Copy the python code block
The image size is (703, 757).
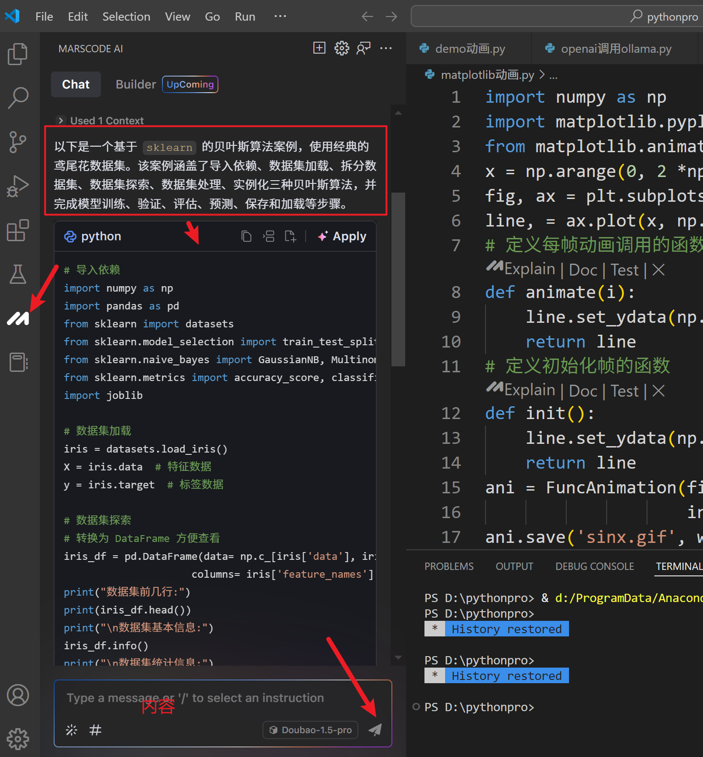246,236
